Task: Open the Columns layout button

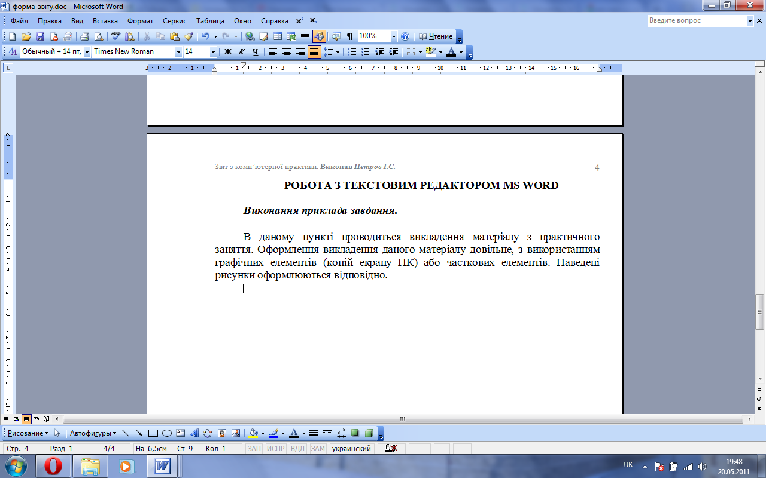Action: tap(305, 36)
